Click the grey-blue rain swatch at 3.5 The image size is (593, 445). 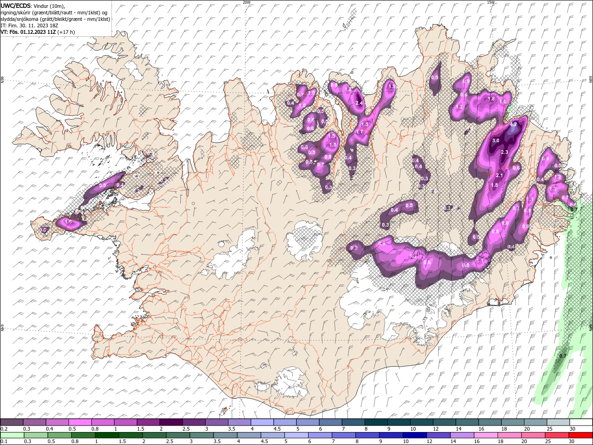click(225, 435)
